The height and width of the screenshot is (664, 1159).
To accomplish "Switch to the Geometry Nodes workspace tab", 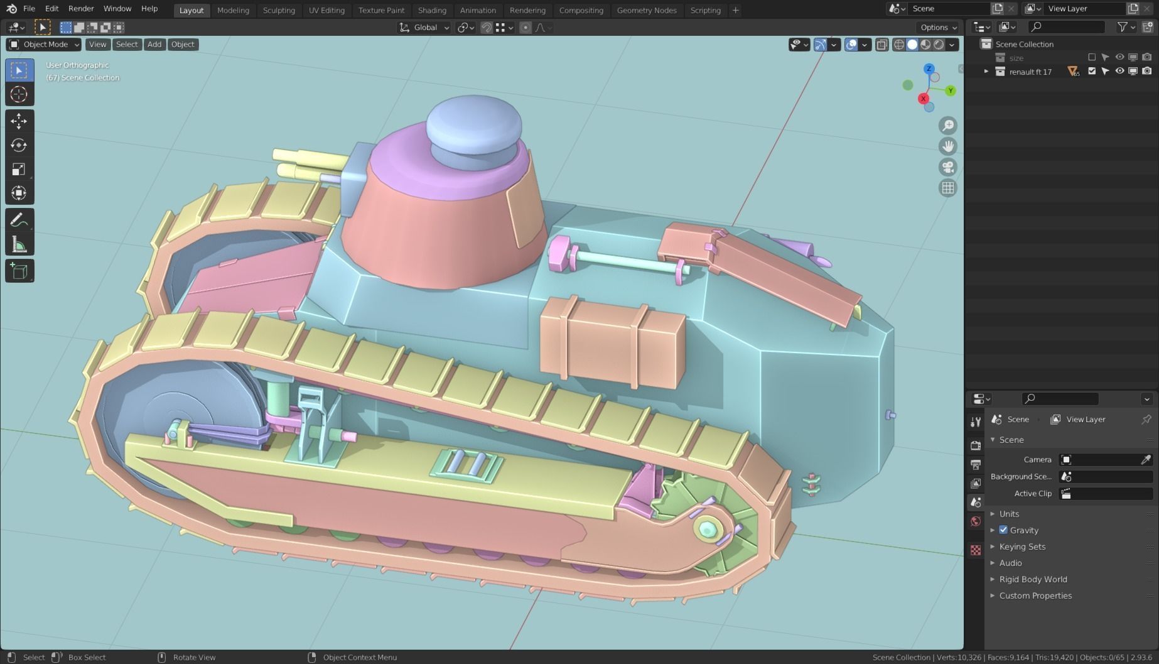I will [647, 10].
